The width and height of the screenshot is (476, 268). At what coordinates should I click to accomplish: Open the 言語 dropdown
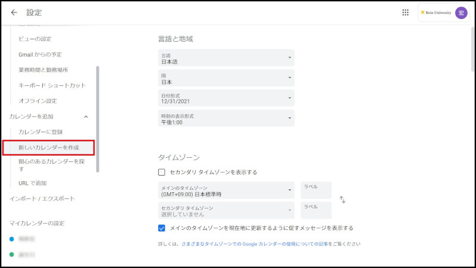click(226, 58)
